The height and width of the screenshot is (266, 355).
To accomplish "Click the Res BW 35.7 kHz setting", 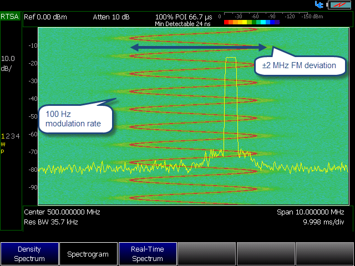I will point(51,222).
